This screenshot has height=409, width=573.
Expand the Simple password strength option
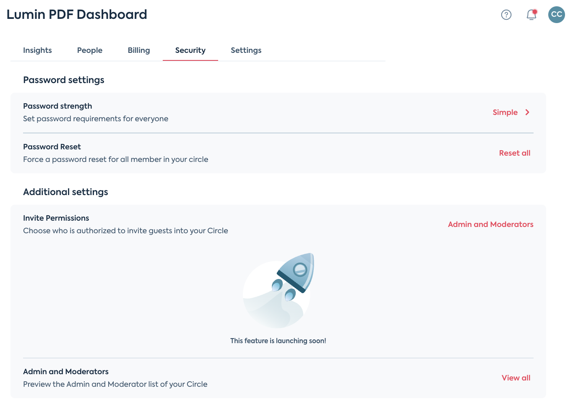505,112
